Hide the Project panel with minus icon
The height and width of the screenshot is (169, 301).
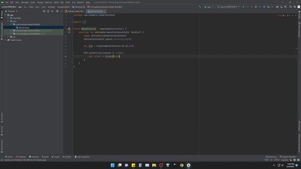[61, 11]
